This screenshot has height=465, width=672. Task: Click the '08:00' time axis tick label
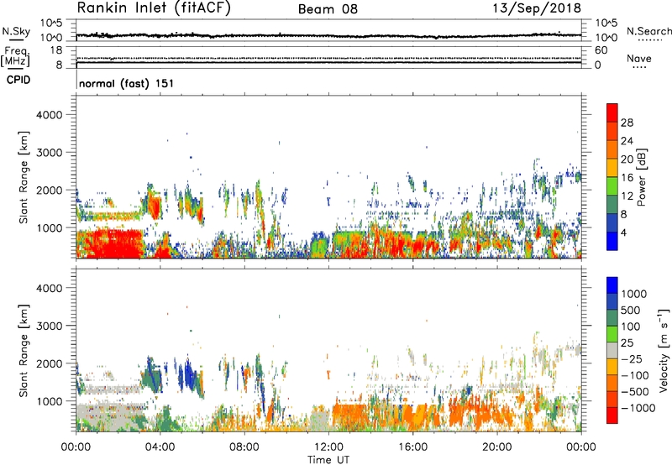coord(244,447)
